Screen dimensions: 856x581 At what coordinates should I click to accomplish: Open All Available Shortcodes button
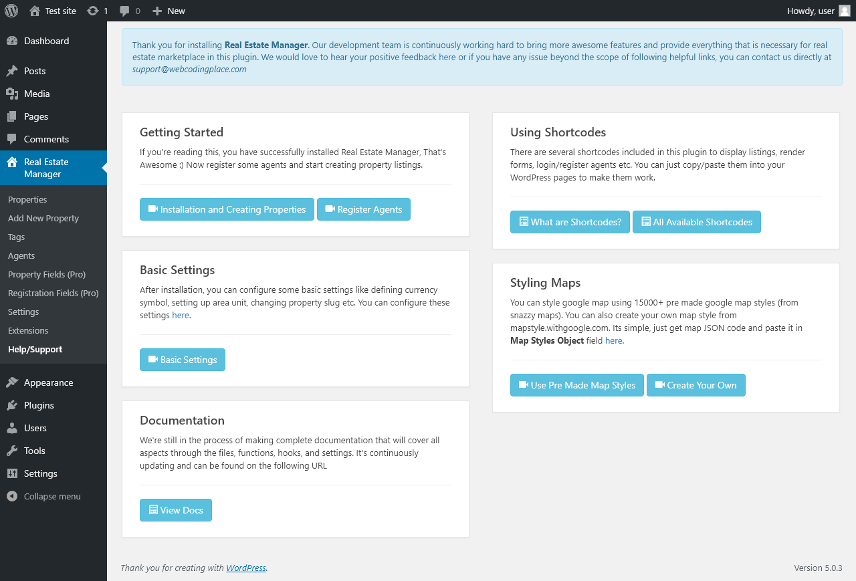point(696,222)
